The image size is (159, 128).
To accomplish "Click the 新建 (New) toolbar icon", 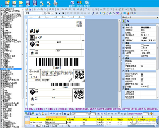I will 7,3.
